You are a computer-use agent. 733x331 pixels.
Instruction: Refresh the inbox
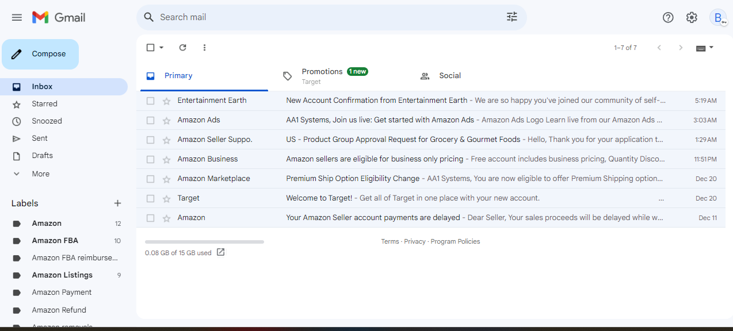(183, 48)
